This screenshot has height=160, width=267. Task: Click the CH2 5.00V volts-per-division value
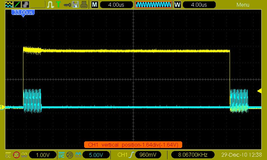coord(96,155)
